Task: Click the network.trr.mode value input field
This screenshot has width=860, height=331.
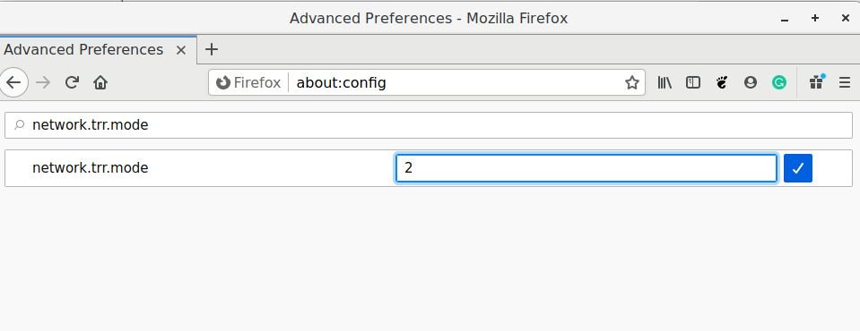Action: [x=586, y=168]
